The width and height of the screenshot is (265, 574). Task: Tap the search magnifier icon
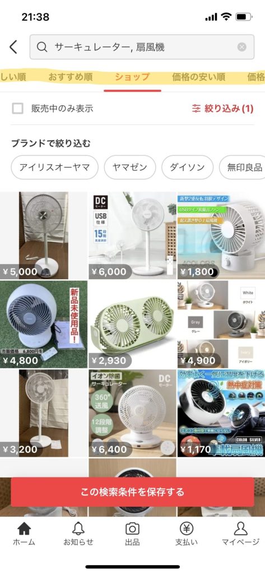pos(42,47)
